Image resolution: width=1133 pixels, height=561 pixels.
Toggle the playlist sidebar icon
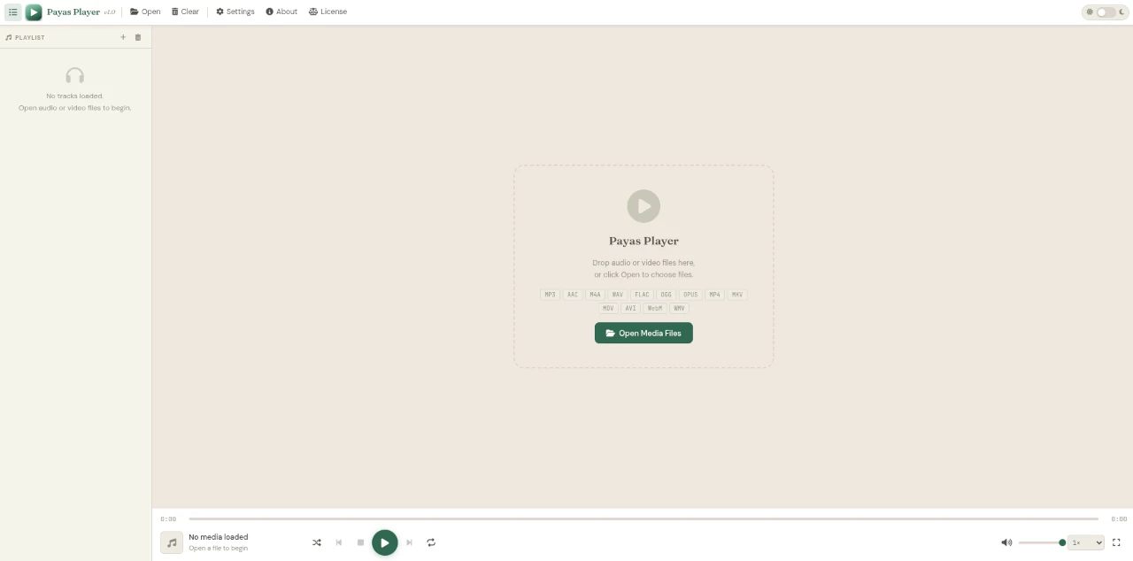pos(12,12)
